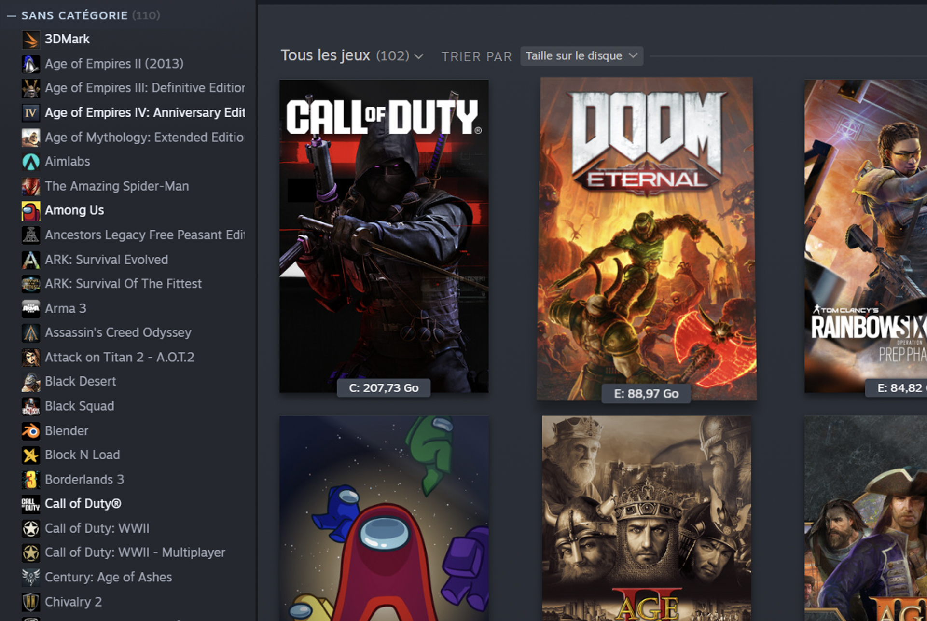Select Age of Mythology: Extended Edition
The image size is (927, 621).
tap(144, 137)
